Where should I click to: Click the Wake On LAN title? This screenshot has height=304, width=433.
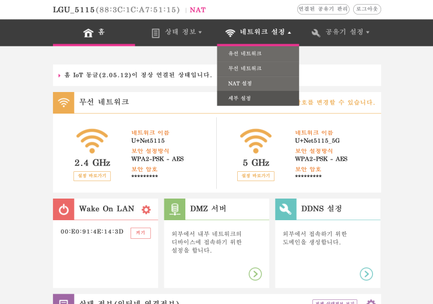coord(107,209)
